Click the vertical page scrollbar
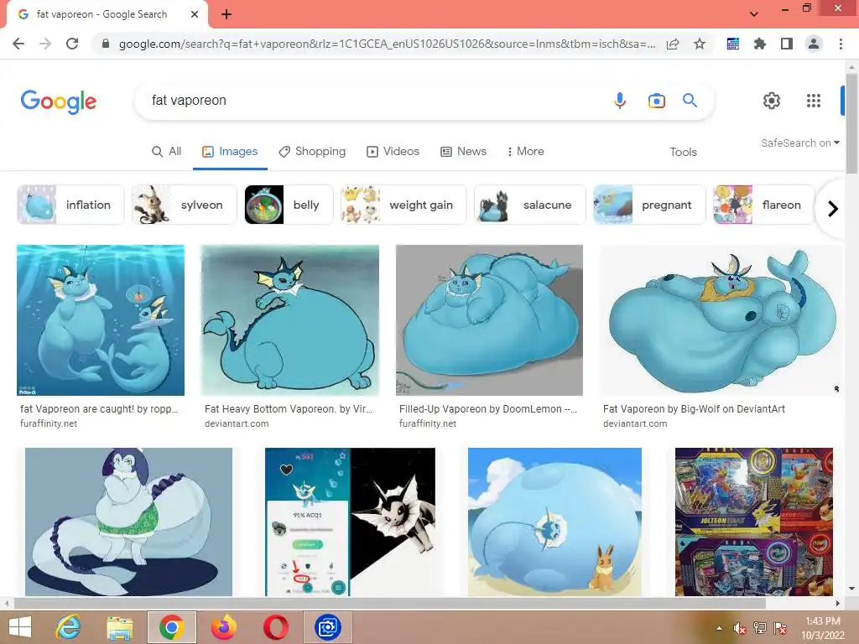 (x=851, y=123)
